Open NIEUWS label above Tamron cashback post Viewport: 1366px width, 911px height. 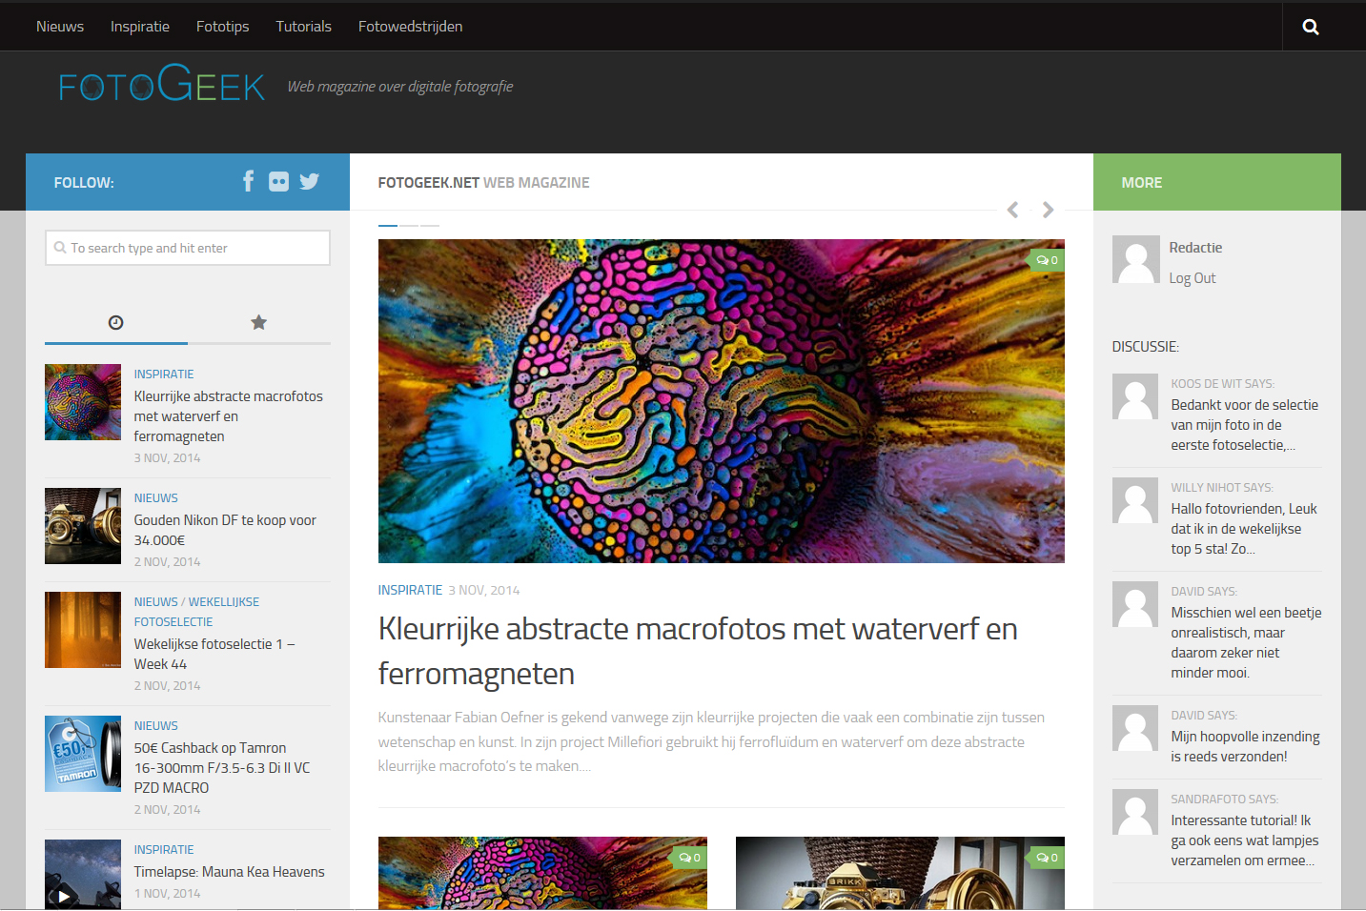(x=156, y=726)
